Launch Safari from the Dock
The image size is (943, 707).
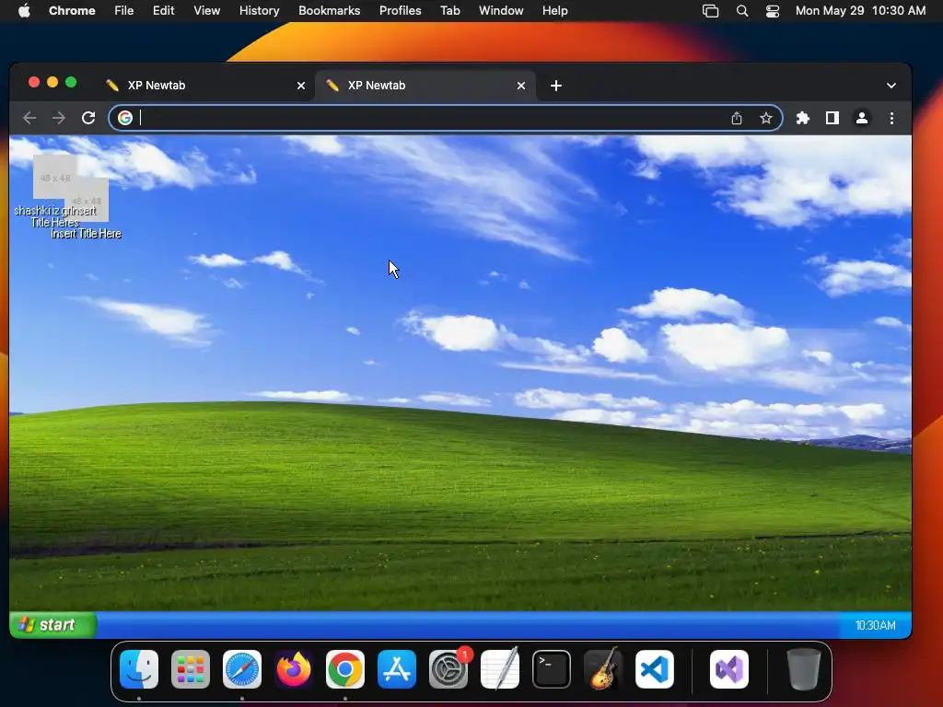point(242,669)
